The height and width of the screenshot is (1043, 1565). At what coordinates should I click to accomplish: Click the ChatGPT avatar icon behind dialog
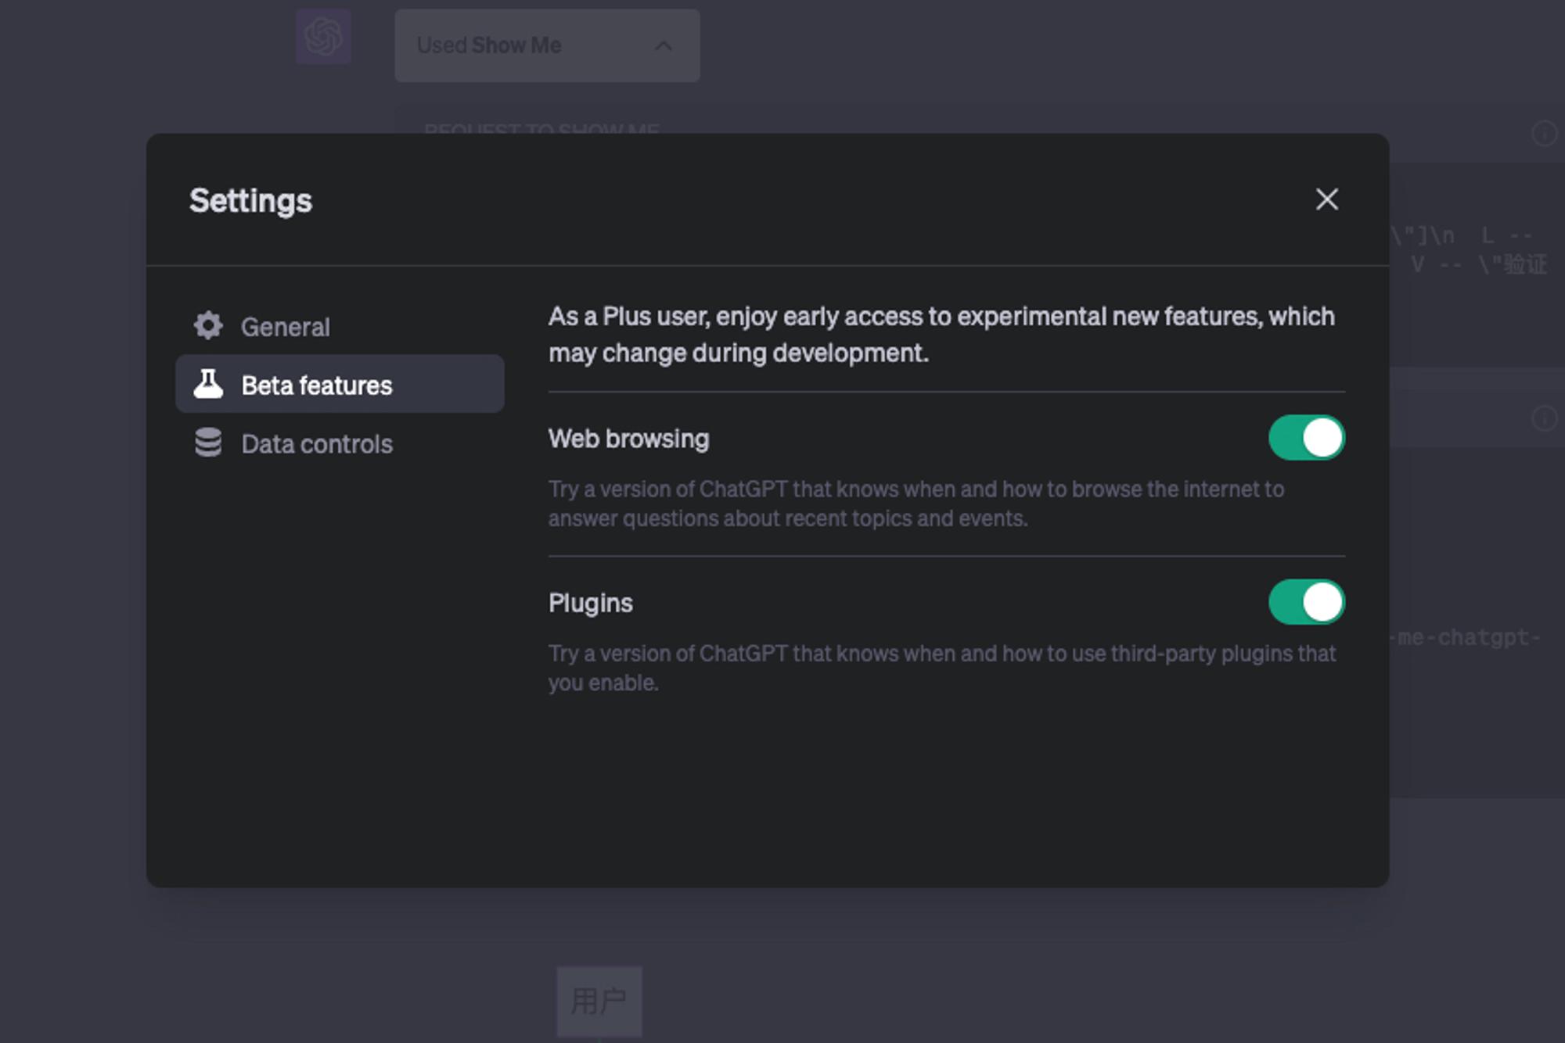323,36
